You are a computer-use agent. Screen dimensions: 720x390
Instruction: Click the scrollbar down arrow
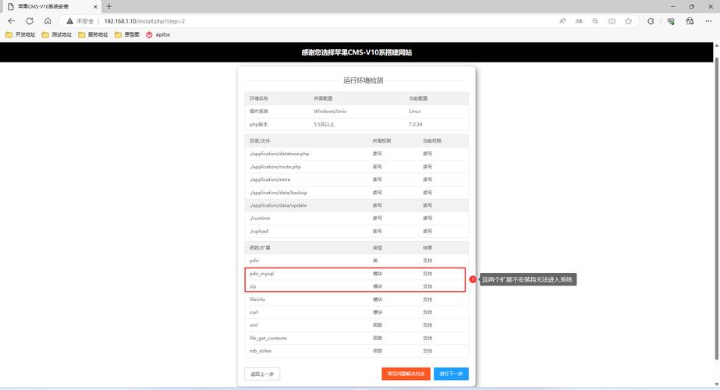coord(716,385)
